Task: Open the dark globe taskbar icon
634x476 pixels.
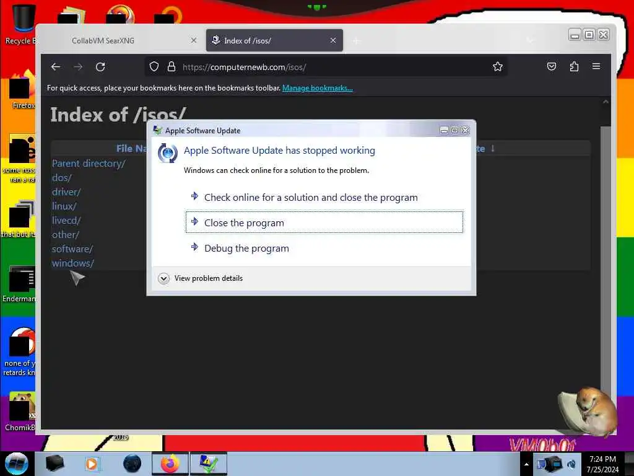Action: click(x=132, y=464)
